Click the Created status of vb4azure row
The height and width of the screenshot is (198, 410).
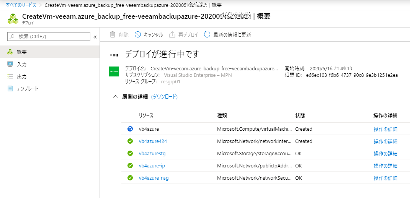tap(304, 129)
